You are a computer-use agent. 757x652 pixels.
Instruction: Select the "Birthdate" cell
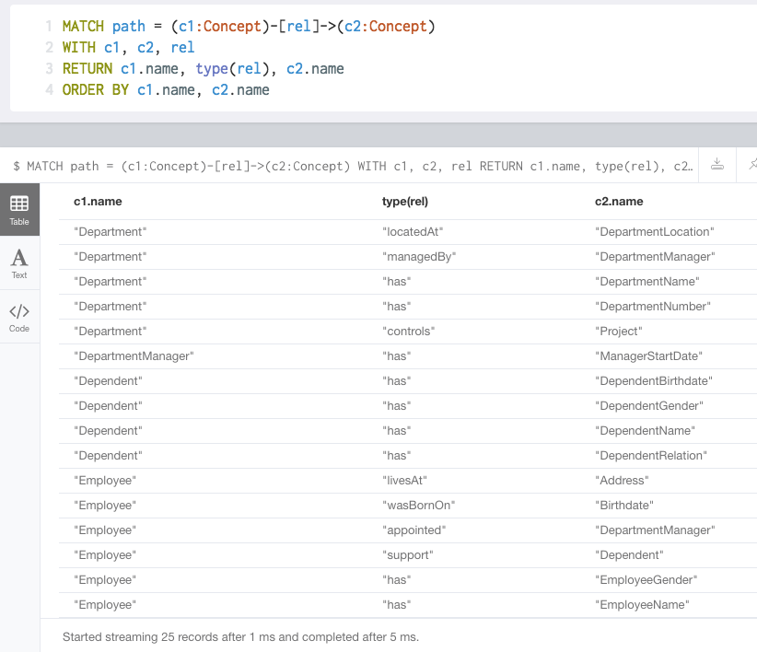pos(624,506)
